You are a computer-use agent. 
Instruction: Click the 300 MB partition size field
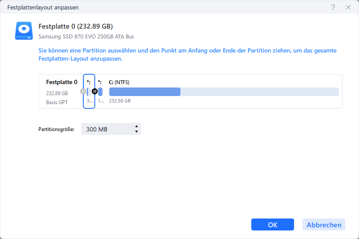(x=107, y=129)
